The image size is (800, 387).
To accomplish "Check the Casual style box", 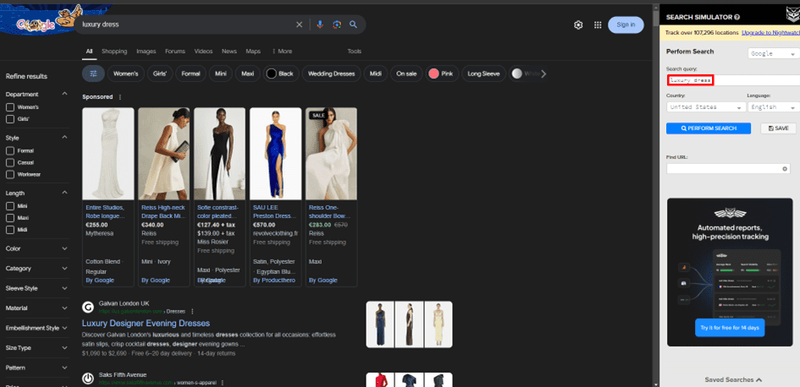I will click(9, 162).
